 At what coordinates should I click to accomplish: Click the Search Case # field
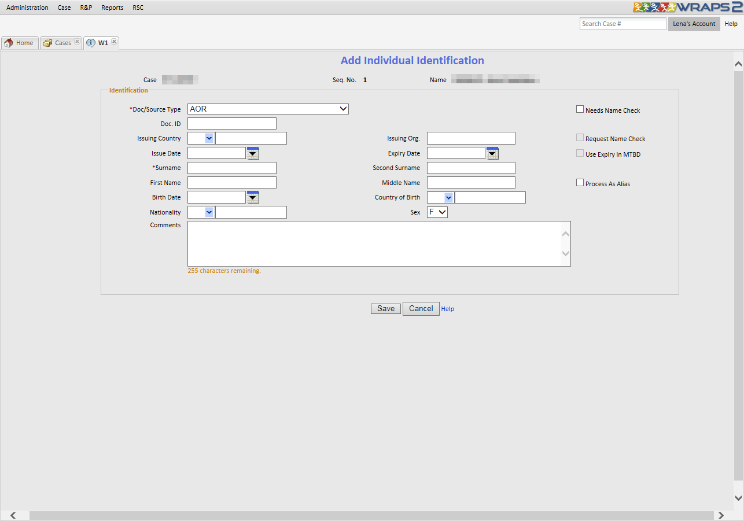click(x=623, y=24)
